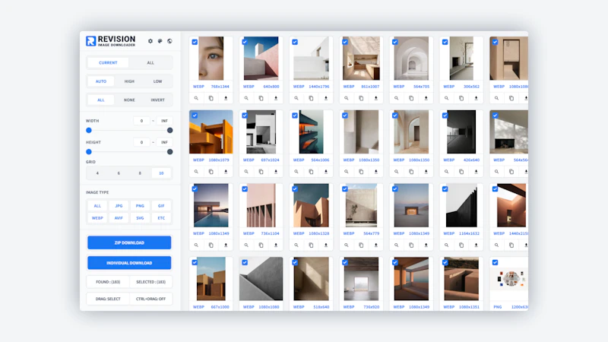This screenshot has width=608, height=342.
Task: Filter image type by WEBP
Action: coord(97,218)
